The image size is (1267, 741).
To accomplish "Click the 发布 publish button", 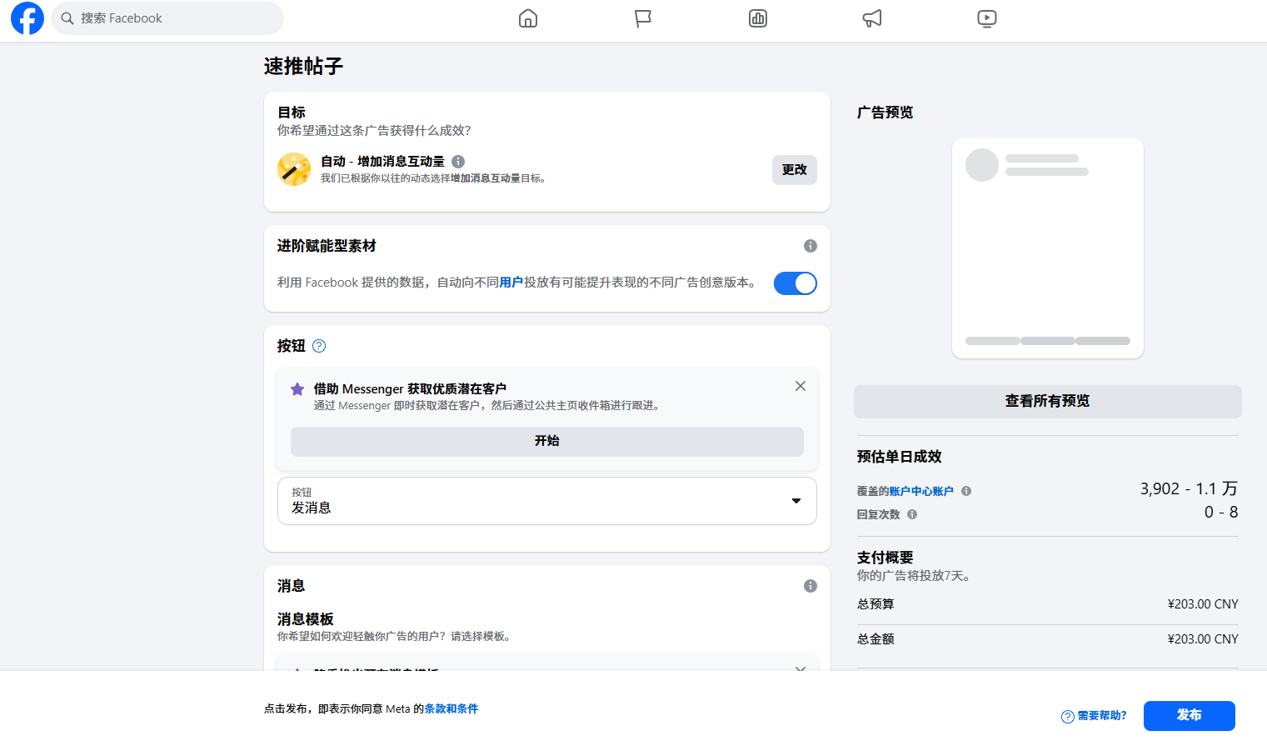I will (x=1190, y=716).
